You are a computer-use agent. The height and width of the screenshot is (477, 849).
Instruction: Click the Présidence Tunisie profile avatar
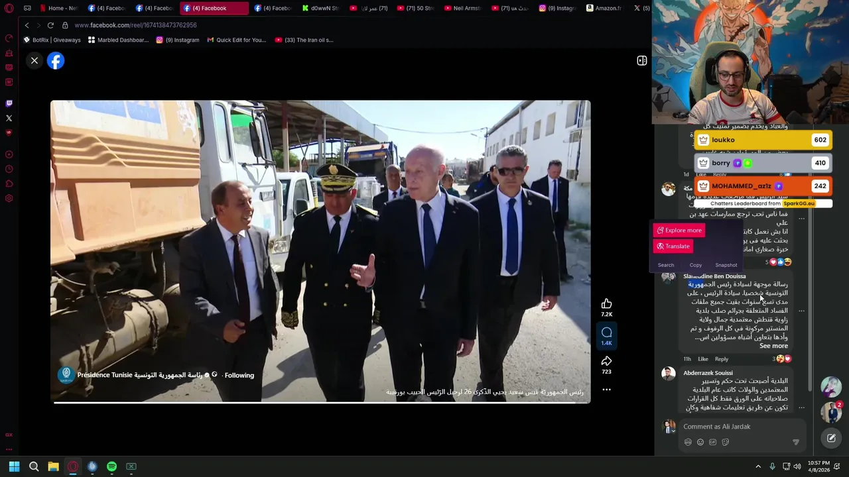(x=66, y=375)
